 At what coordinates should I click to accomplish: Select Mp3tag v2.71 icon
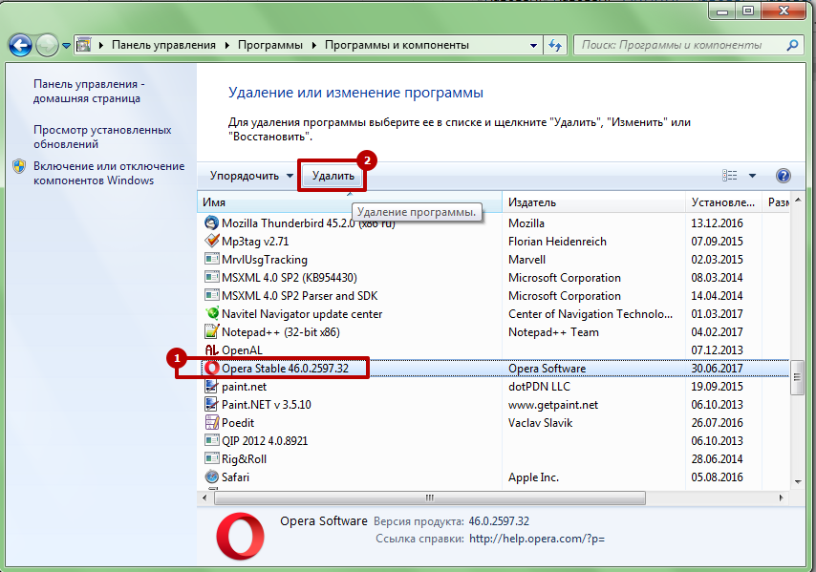click(x=212, y=241)
